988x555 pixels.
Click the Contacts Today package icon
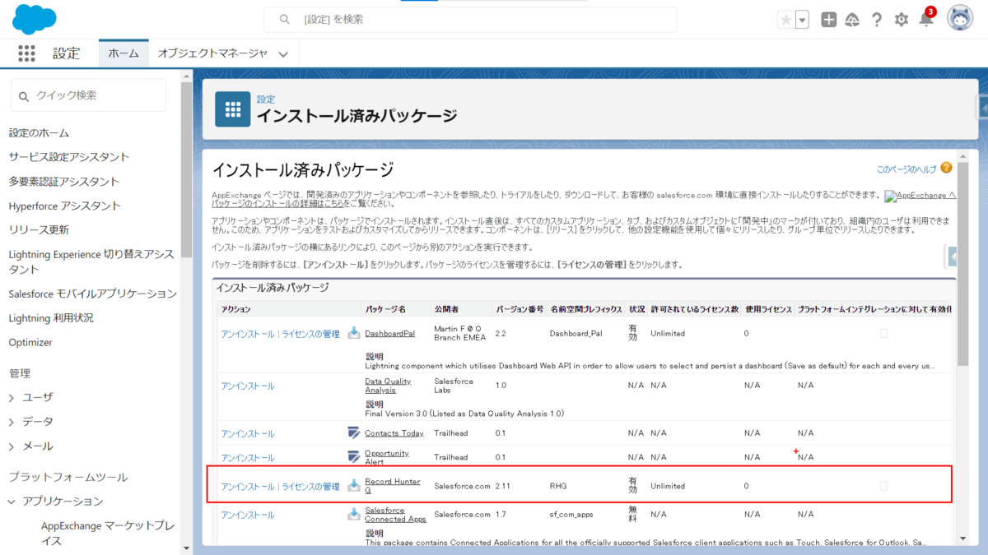353,432
